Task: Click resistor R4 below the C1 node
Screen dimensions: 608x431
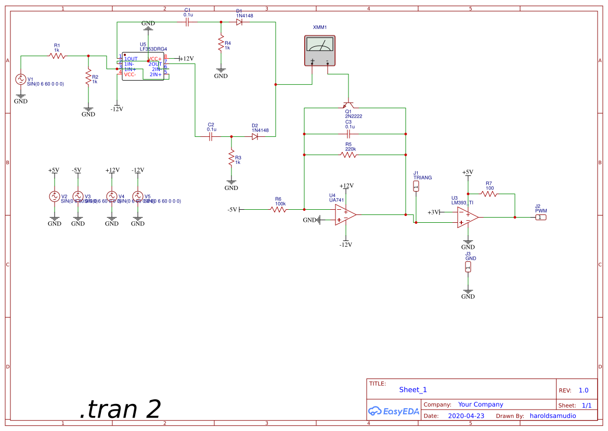Action: (221, 43)
